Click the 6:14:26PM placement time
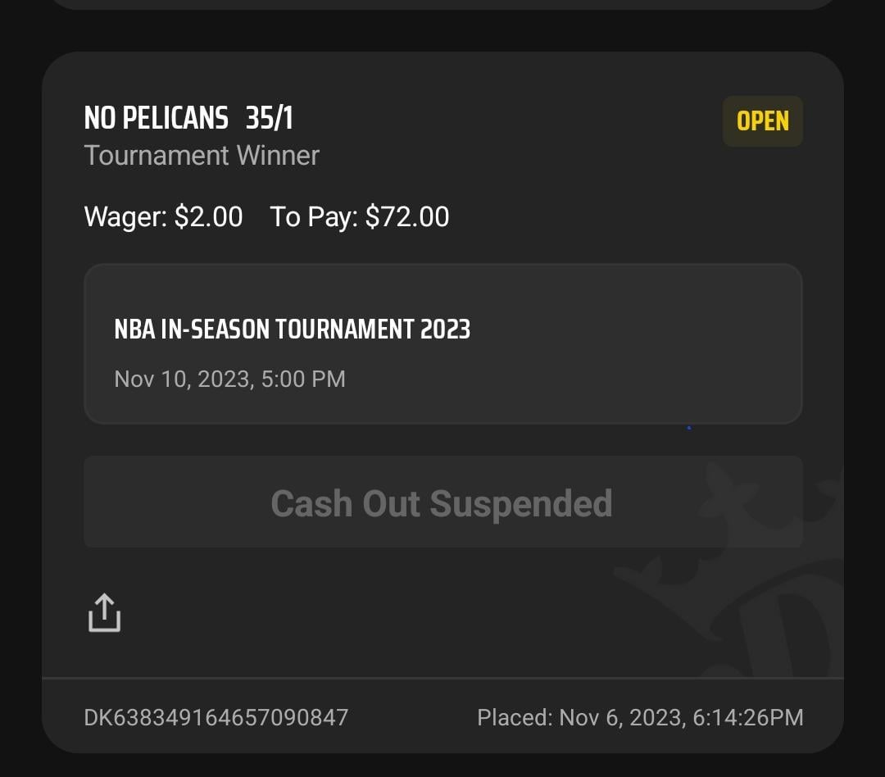 tap(748, 718)
